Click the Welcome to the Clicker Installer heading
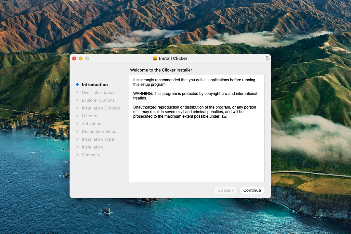This screenshot has height=234, width=351. [x=161, y=70]
